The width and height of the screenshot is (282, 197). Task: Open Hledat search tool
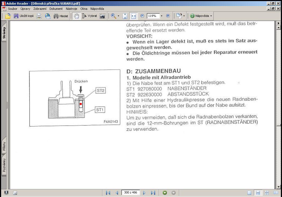[x=61, y=16]
